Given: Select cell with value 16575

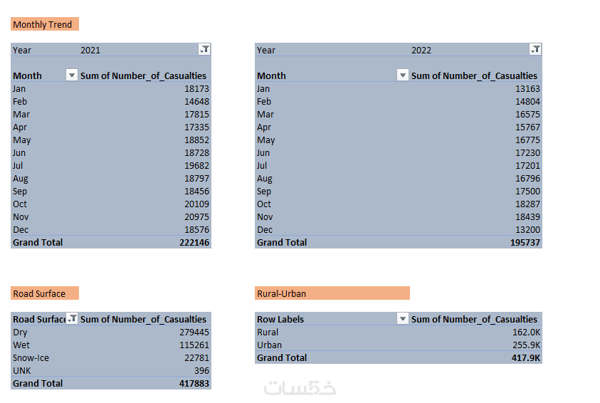Looking at the screenshot, I should tap(527, 115).
